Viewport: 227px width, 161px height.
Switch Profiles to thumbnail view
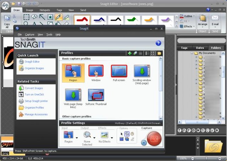(153, 53)
